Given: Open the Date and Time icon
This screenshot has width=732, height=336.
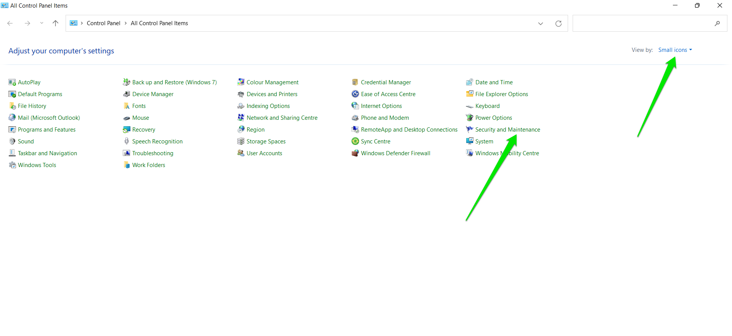Looking at the screenshot, I should click(x=470, y=82).
